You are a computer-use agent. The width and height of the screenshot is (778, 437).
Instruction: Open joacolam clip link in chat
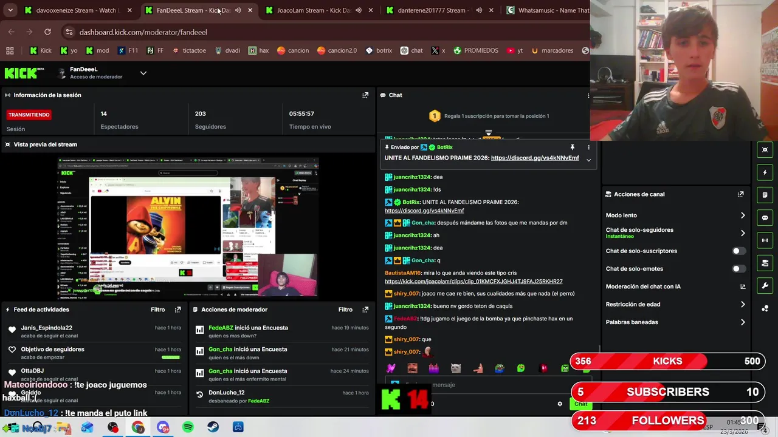tap(473, 282)
